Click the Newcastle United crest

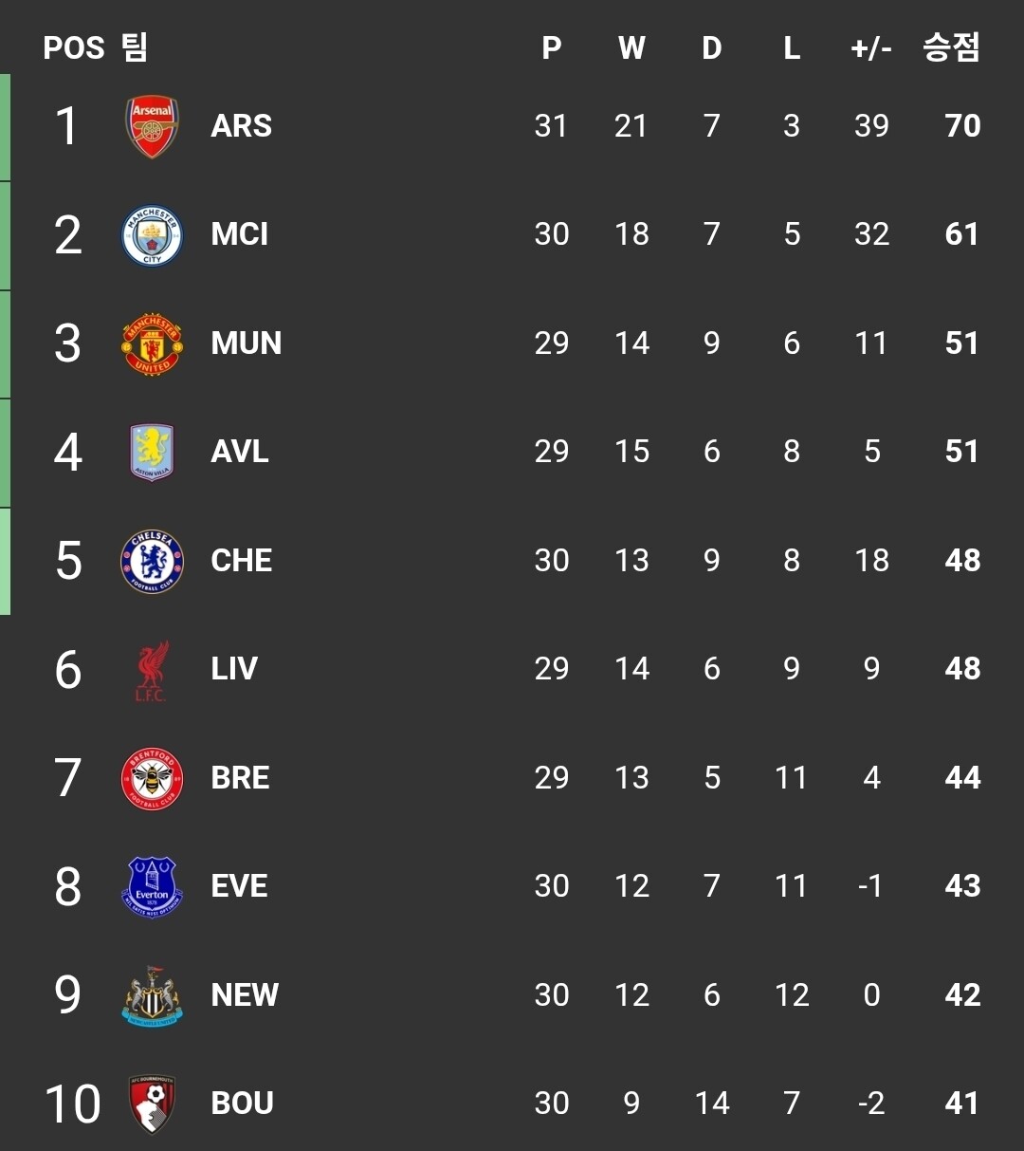point(152,995)
